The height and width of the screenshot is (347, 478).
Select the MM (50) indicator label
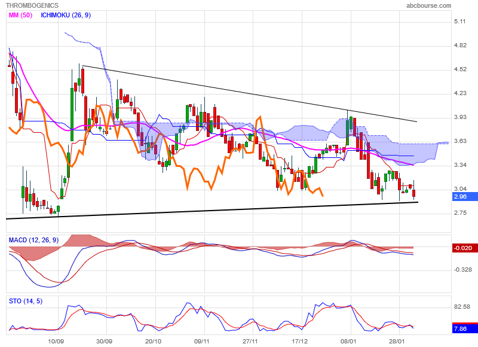point(20,15)
